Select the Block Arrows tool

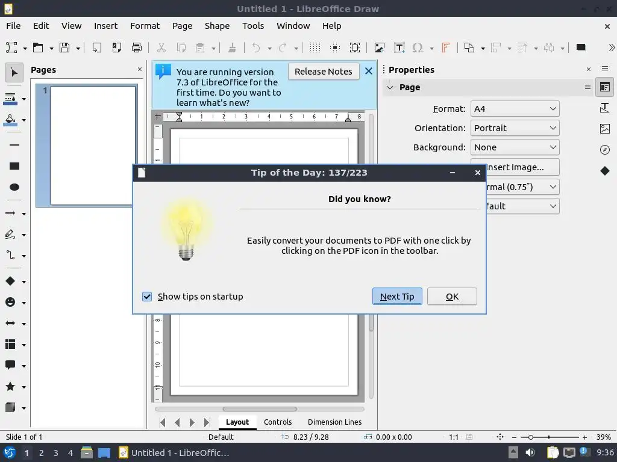10,323
